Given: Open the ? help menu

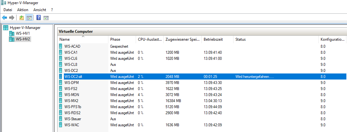Looking at the screenshot, I should (x=52, y=10).
